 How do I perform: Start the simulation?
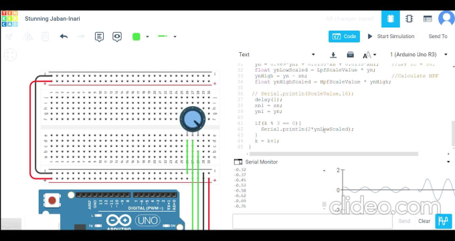click(x=391, y=37)
